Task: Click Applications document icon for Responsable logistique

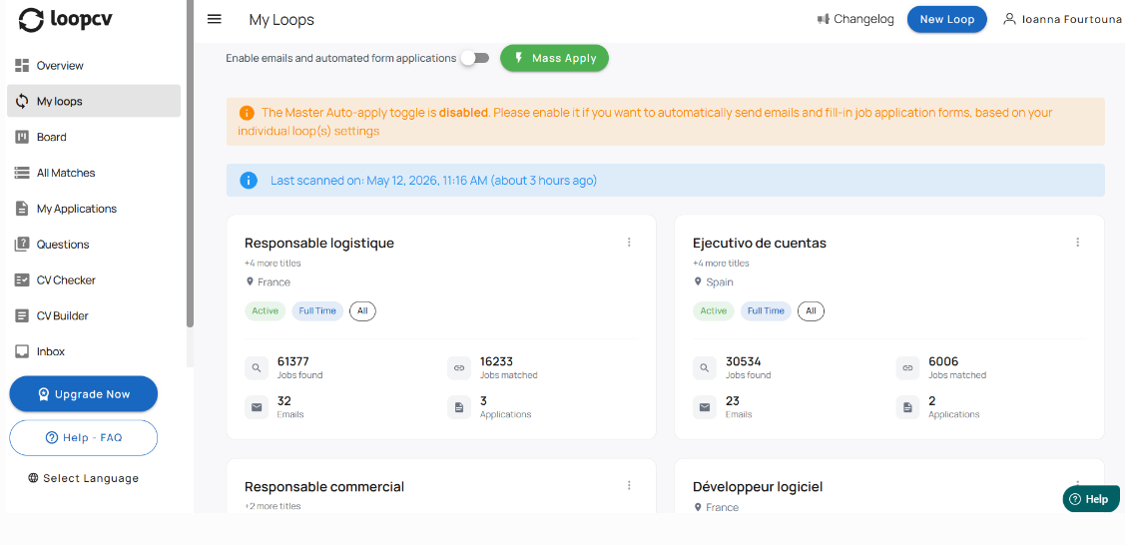Action: tap(458, 407)
